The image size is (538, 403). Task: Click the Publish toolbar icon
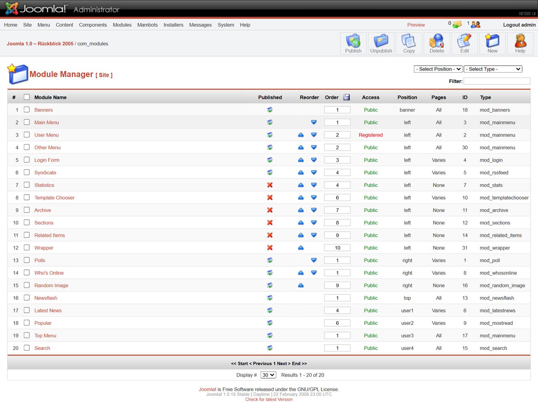pyautogui.click(x=353, y=43)
